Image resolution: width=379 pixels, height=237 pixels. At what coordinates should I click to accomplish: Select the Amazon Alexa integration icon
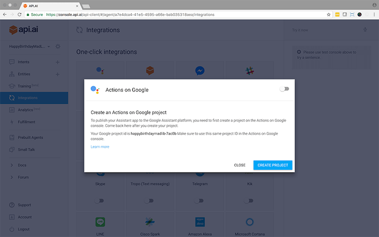pos(200,222)
